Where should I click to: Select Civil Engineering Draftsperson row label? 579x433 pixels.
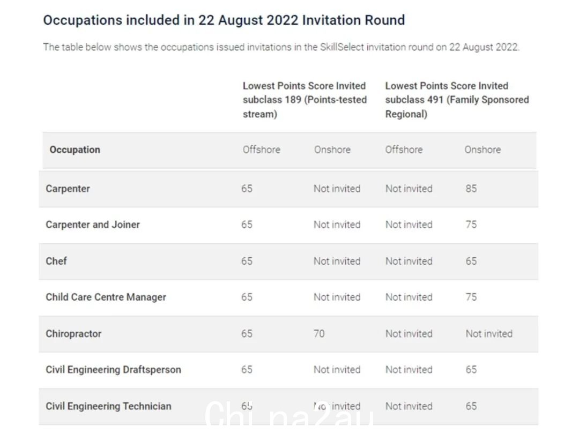(113, 370)
